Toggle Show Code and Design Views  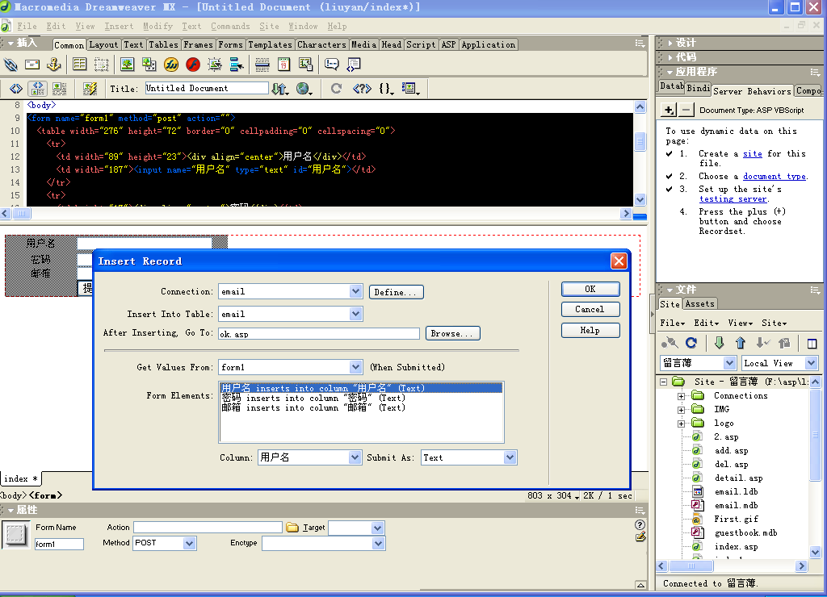(37, 89)
